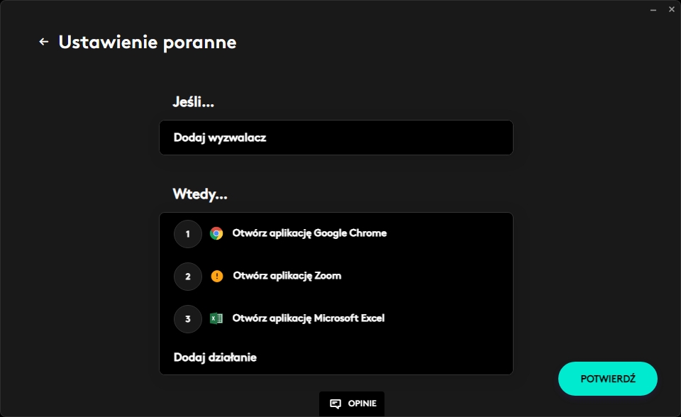Minimize the application window
The image size is (681, 417).
653,10
